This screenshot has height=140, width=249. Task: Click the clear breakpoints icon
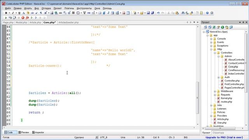point(27,17)
